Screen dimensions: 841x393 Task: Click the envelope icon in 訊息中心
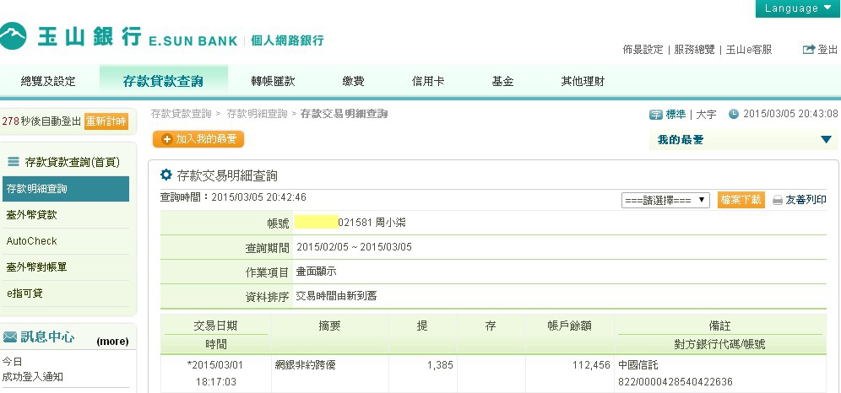click(x=10, y=336)
